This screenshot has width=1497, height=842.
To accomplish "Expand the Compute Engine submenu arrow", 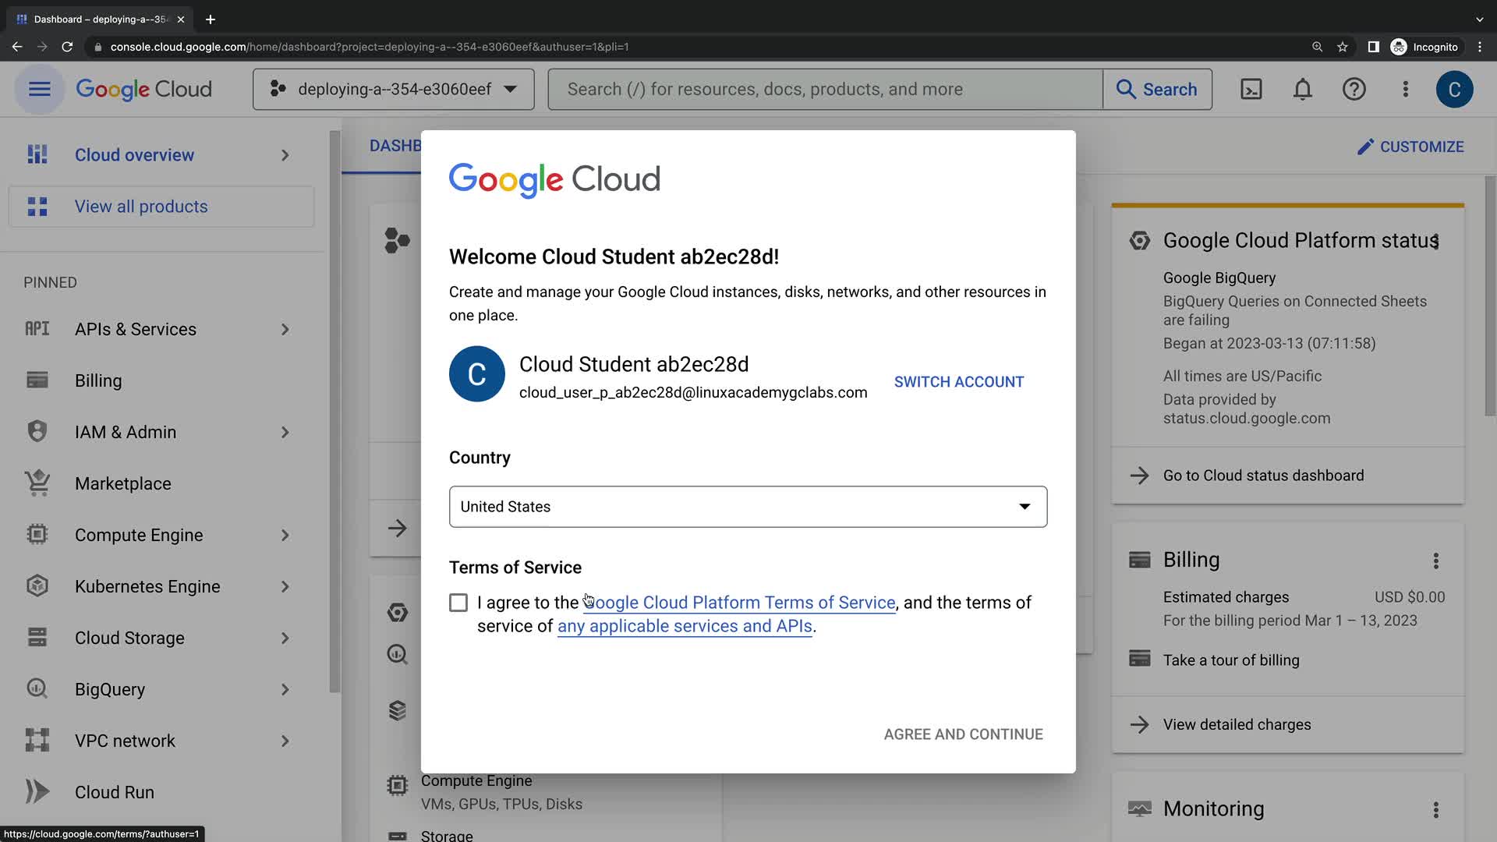I will (285, 536).
